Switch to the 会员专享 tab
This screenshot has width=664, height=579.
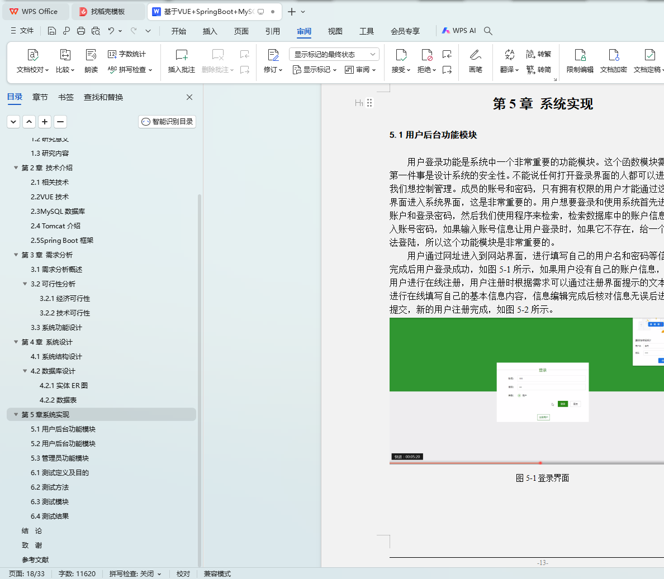(x=405, y=31)
